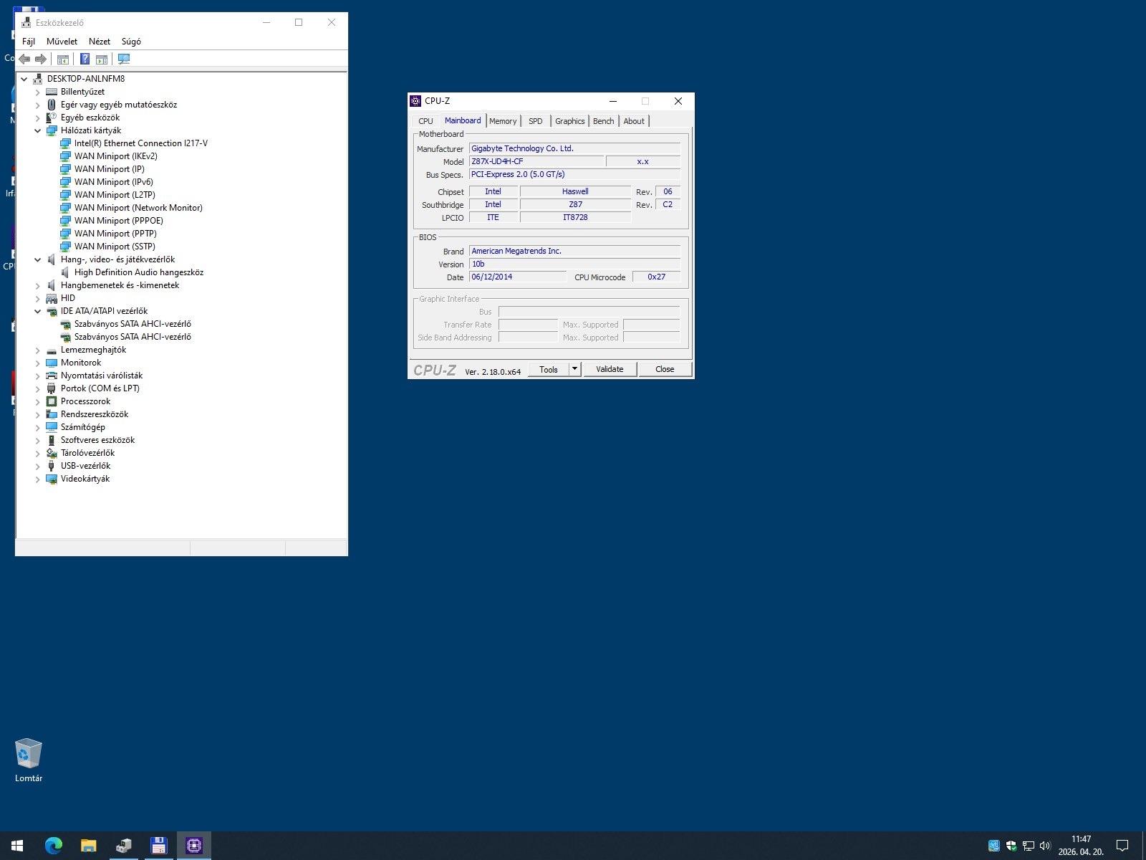Open the Windows Start menu
Viewport: 1146px width, 860px height.
point(17,846)
